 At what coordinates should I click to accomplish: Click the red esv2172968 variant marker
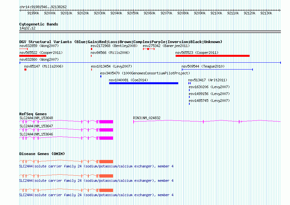pyautogui.click(x=92, y=49)
